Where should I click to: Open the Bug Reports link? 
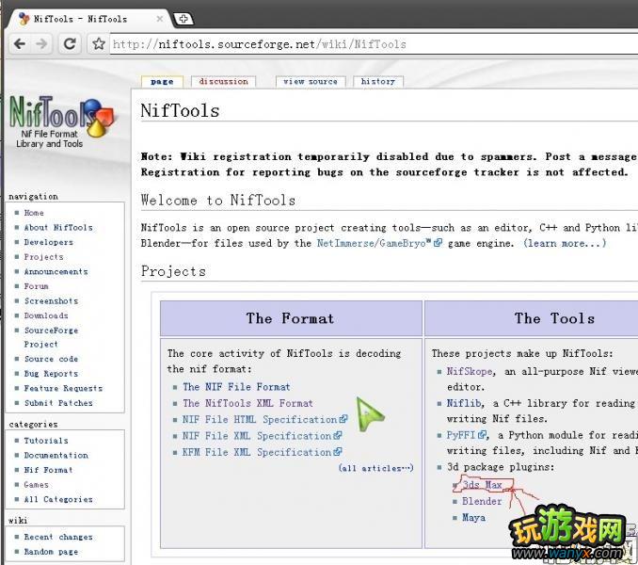[x=51, y=373]
